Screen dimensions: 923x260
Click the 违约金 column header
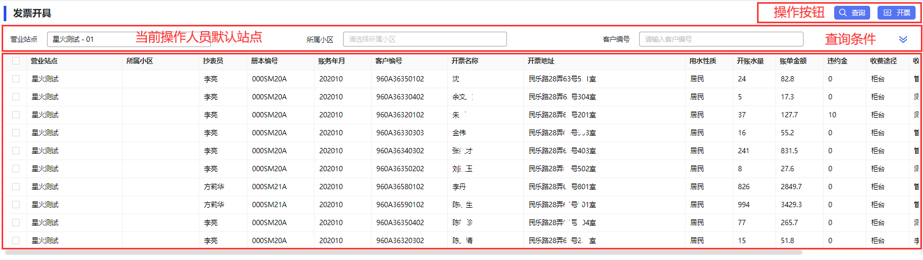pyautogui.click(x=837, y=61)
